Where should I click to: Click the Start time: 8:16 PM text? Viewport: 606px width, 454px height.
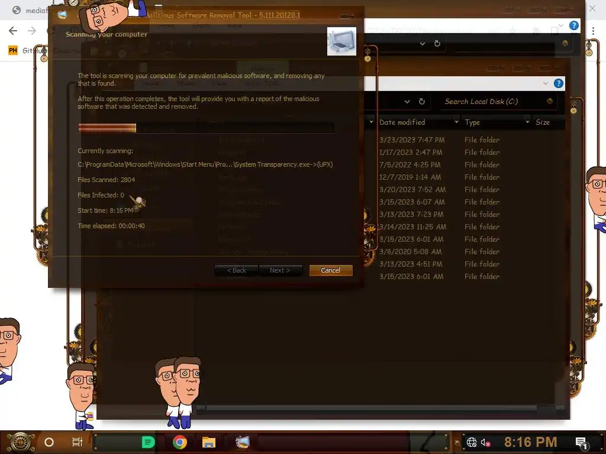(105, 210)
